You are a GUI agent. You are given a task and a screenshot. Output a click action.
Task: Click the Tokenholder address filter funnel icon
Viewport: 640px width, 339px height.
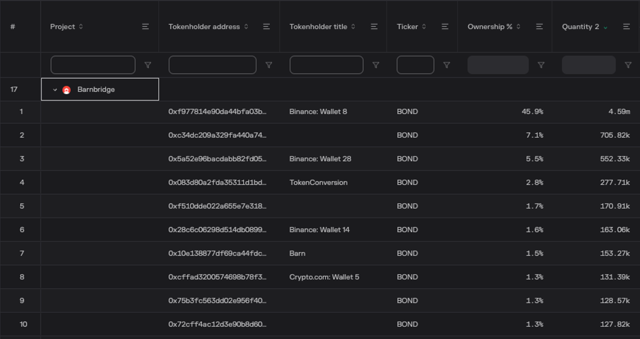pos(269,65)
